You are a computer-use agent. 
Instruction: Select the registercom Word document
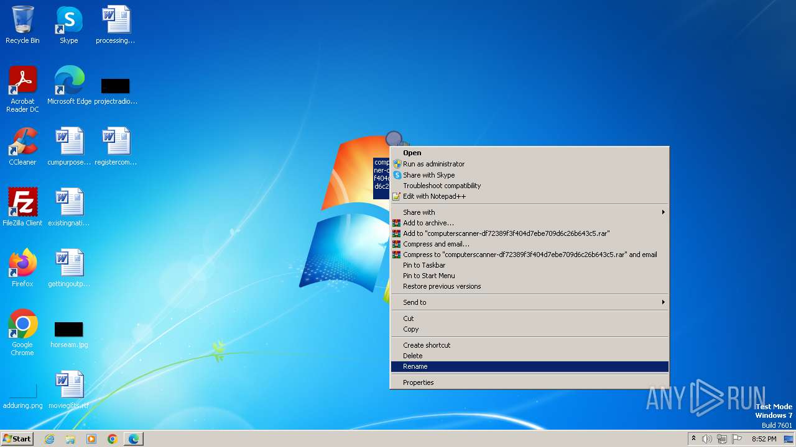pyautogui.click(x=116, y=147)
